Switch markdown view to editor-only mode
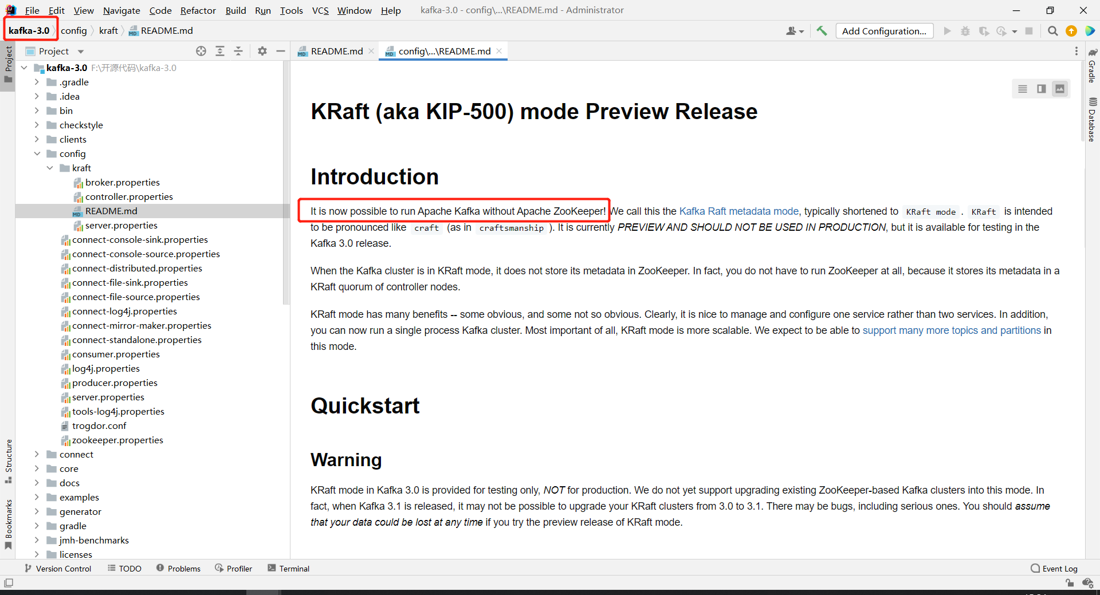1100x595 pixels. click(x=1023, y=89)
